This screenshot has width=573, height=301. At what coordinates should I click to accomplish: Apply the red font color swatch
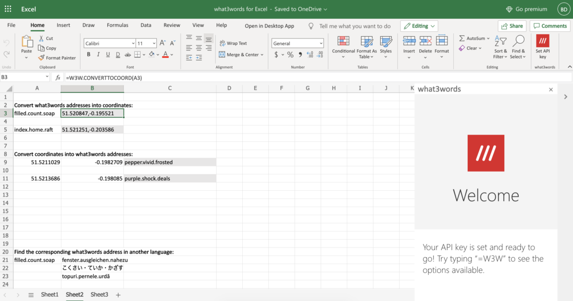point(166,55)
